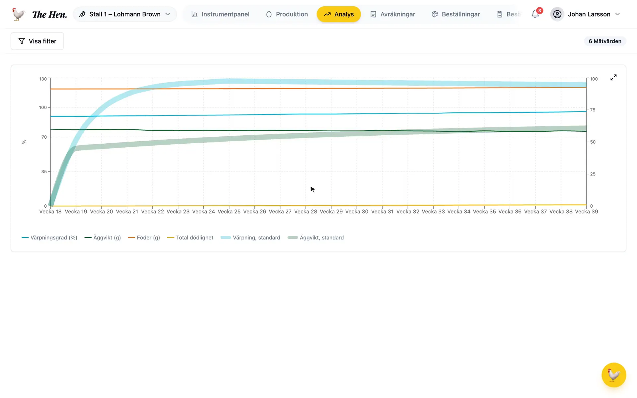Screen dimensions: 637x398
Task: Open the notifications bell
Action: 535,14
